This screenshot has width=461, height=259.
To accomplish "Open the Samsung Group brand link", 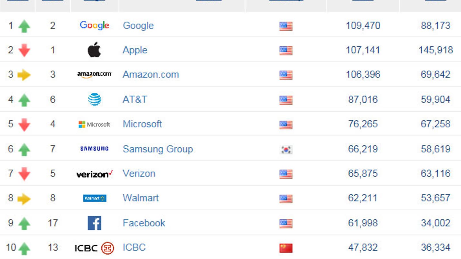I will (x=158, y=149).
